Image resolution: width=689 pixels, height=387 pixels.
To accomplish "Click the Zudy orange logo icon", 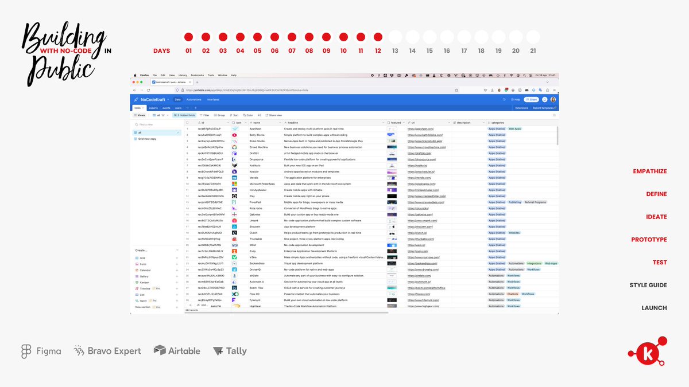I will tap(234, 251).
